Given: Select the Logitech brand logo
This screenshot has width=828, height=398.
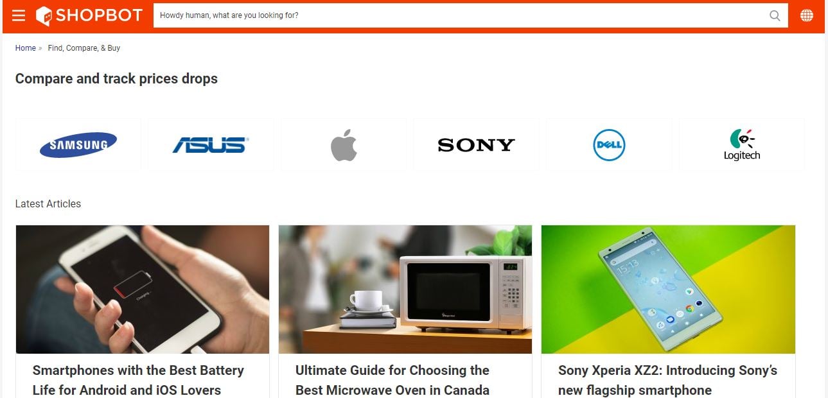Looking at the screenshot, I should coord(742,144).
